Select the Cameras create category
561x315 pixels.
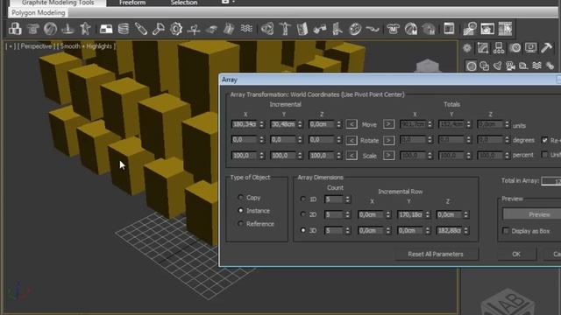pos(510,66)
